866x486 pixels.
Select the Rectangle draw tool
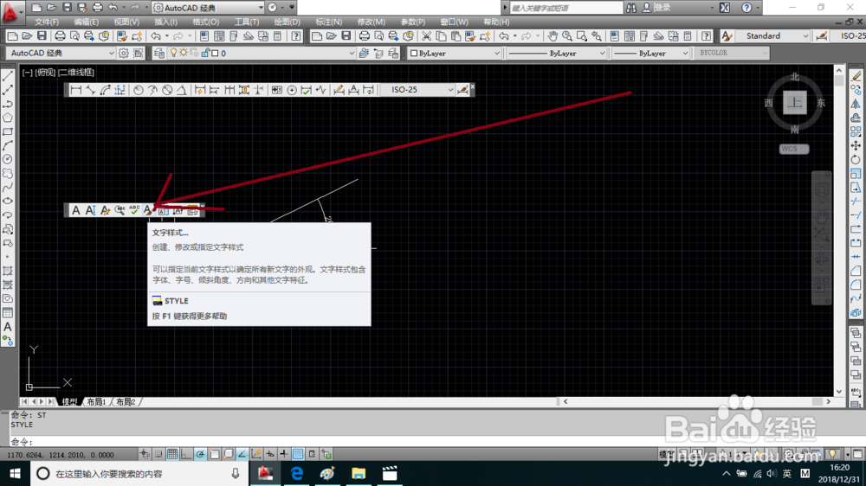(8, 131)
